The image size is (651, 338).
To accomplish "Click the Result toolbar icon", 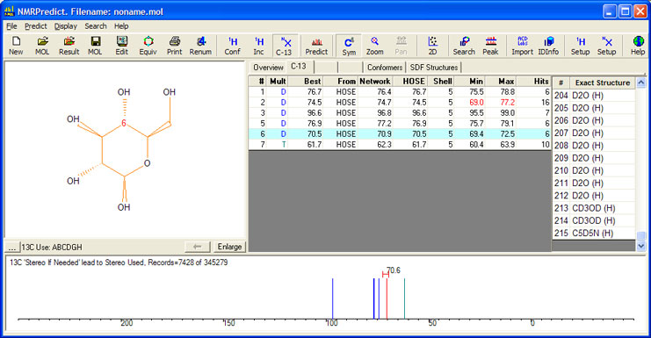I will click(x=69, y=46).
